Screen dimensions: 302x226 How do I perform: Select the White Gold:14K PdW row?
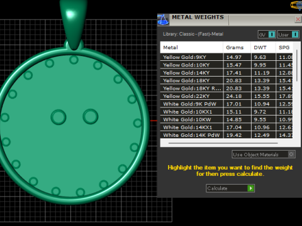[x=226, y=135]
